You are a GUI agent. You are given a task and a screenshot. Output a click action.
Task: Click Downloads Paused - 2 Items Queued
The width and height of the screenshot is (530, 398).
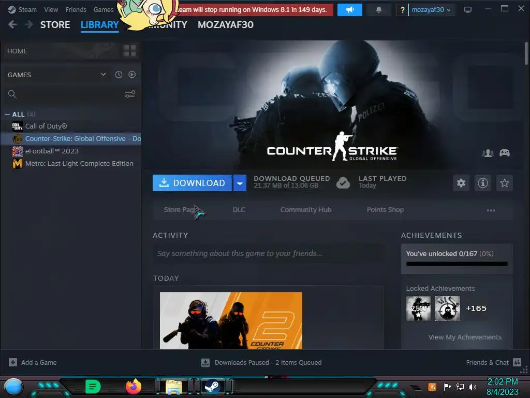click(268, 362)
